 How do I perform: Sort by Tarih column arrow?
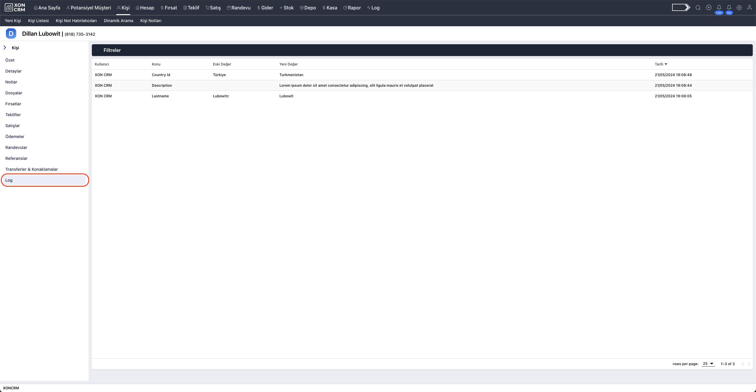point(666,64)
